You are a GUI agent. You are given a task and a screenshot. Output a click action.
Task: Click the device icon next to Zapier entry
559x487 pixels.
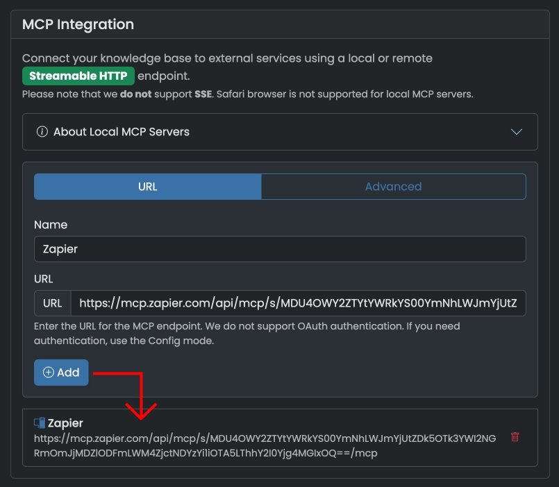pyautogui.click(x=40, y=423)
